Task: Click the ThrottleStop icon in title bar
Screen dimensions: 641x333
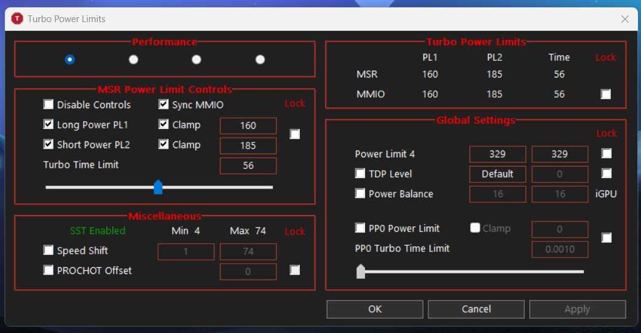Action: (x=17, y=19)
